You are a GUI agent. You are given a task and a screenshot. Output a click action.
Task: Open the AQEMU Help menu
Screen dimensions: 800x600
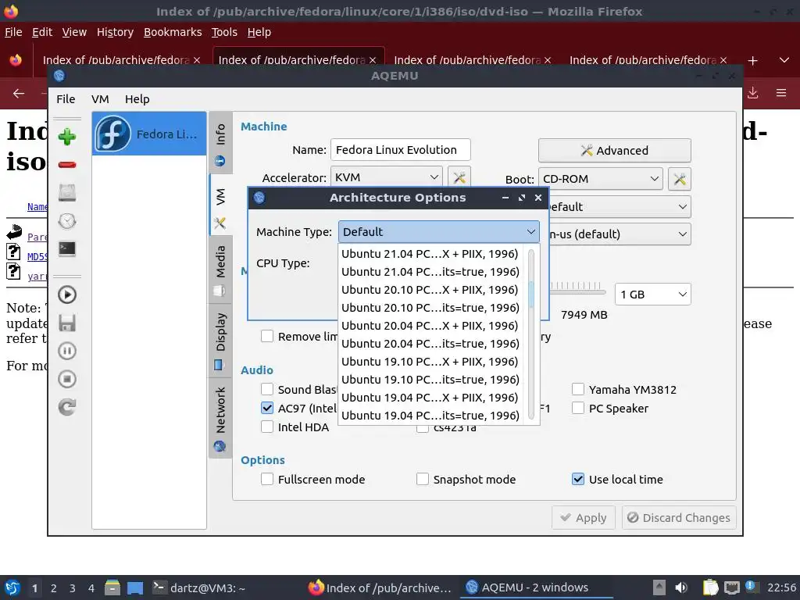(137, 99)
